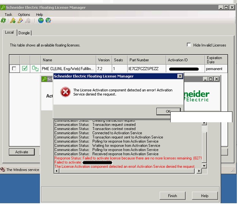Click 'Received response from Activation Service' line
The image size is (238, 204).
click(125, 154)
